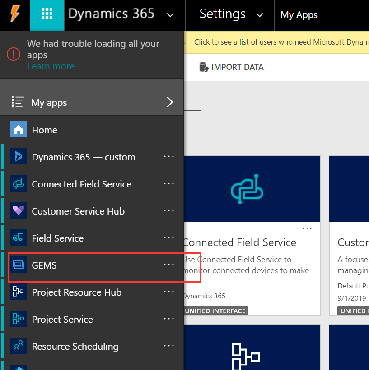369x370 pixels.
Task: Click the Learn more link
Action: pyautogui.click(x=51, y=66)
